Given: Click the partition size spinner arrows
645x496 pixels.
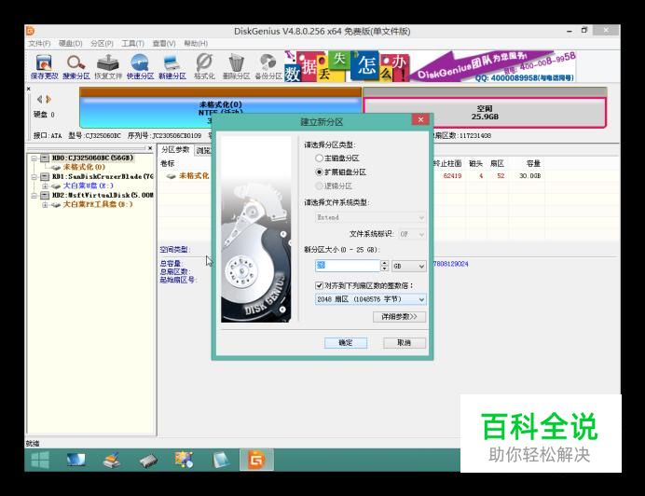Looking at the screenshot, I should (385, 266).
